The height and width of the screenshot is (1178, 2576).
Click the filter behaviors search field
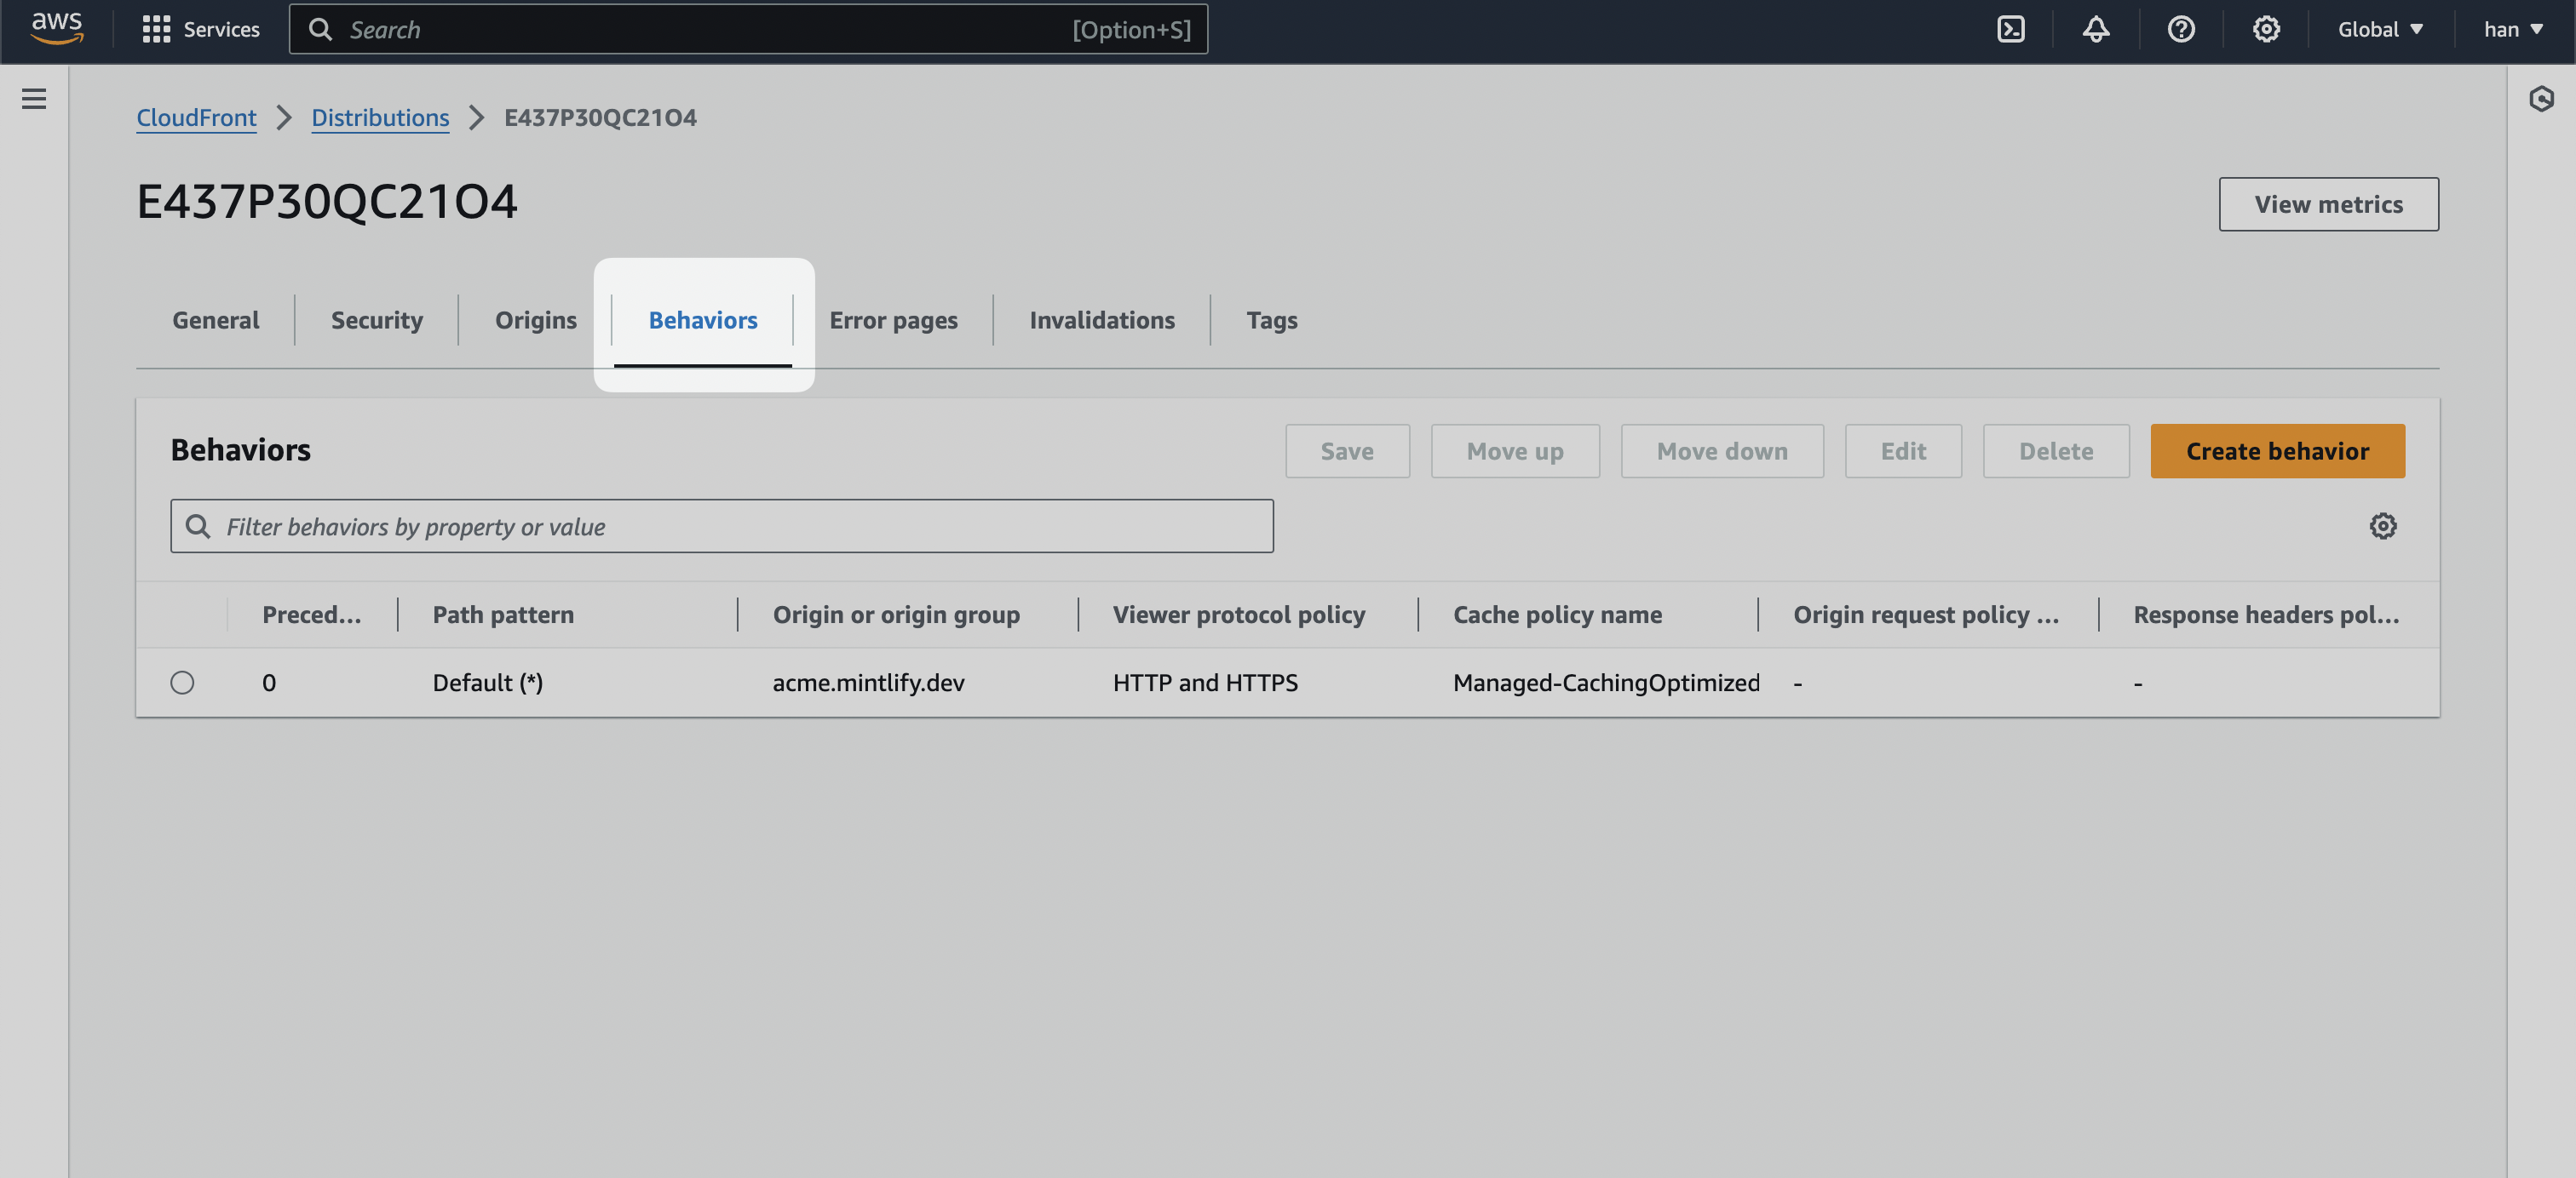(722, 525)
